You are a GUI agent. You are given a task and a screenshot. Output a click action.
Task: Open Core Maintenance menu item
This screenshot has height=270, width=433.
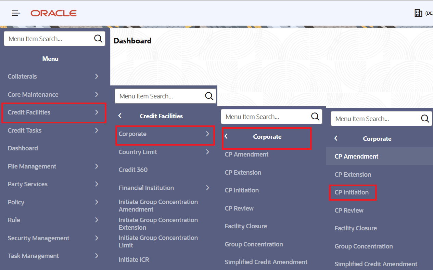coord(33,94)
